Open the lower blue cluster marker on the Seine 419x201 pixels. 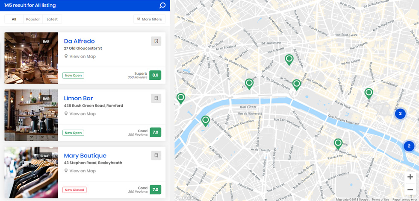(409, 146)
